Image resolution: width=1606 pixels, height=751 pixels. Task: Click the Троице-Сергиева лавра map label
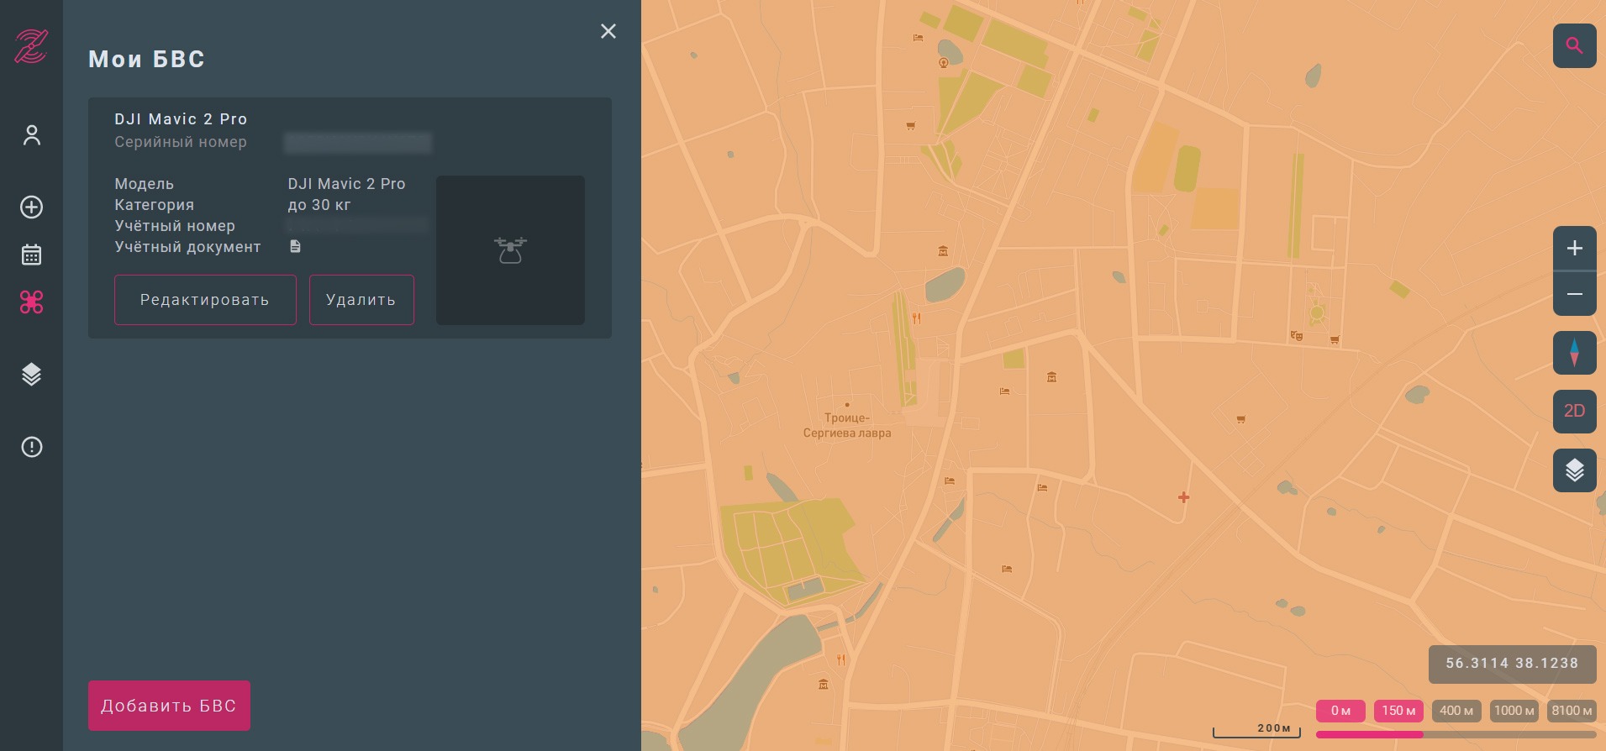(x=847, y=425)
